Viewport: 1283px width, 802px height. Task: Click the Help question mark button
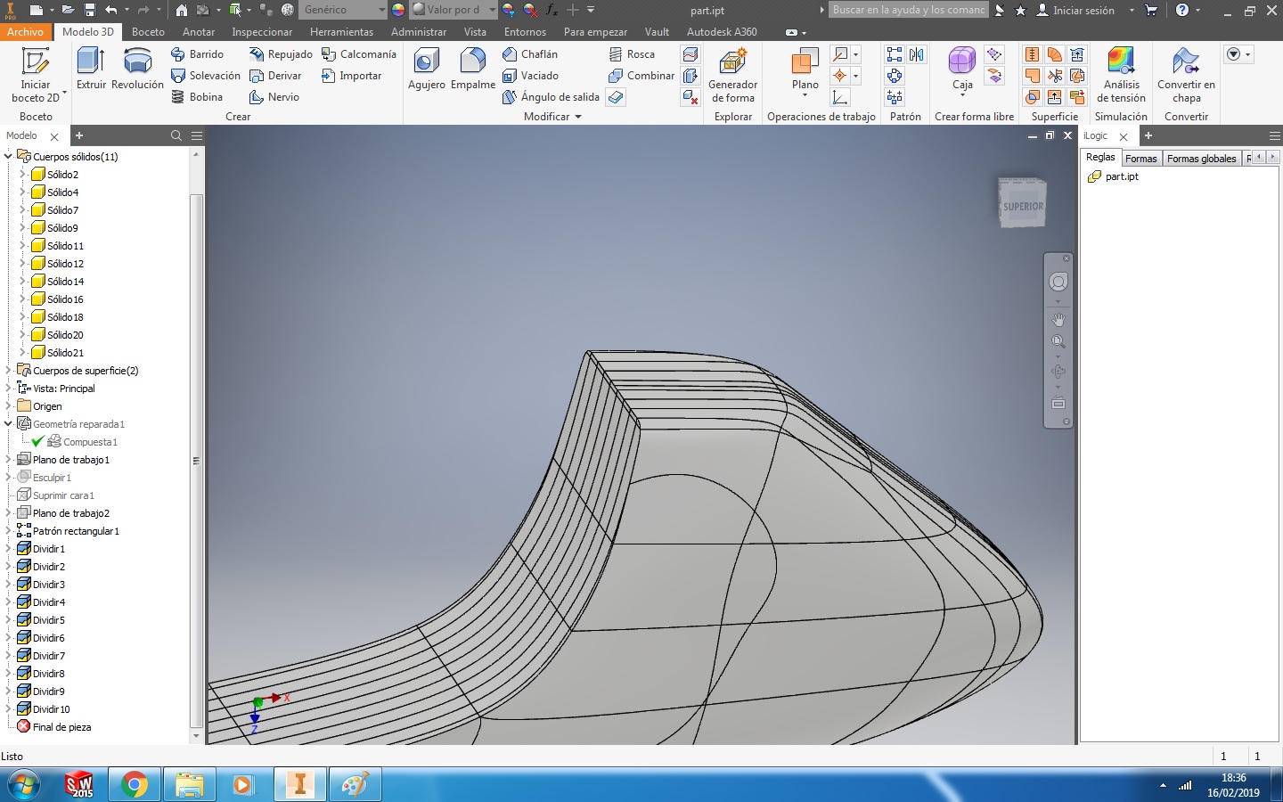[1184, 10]
